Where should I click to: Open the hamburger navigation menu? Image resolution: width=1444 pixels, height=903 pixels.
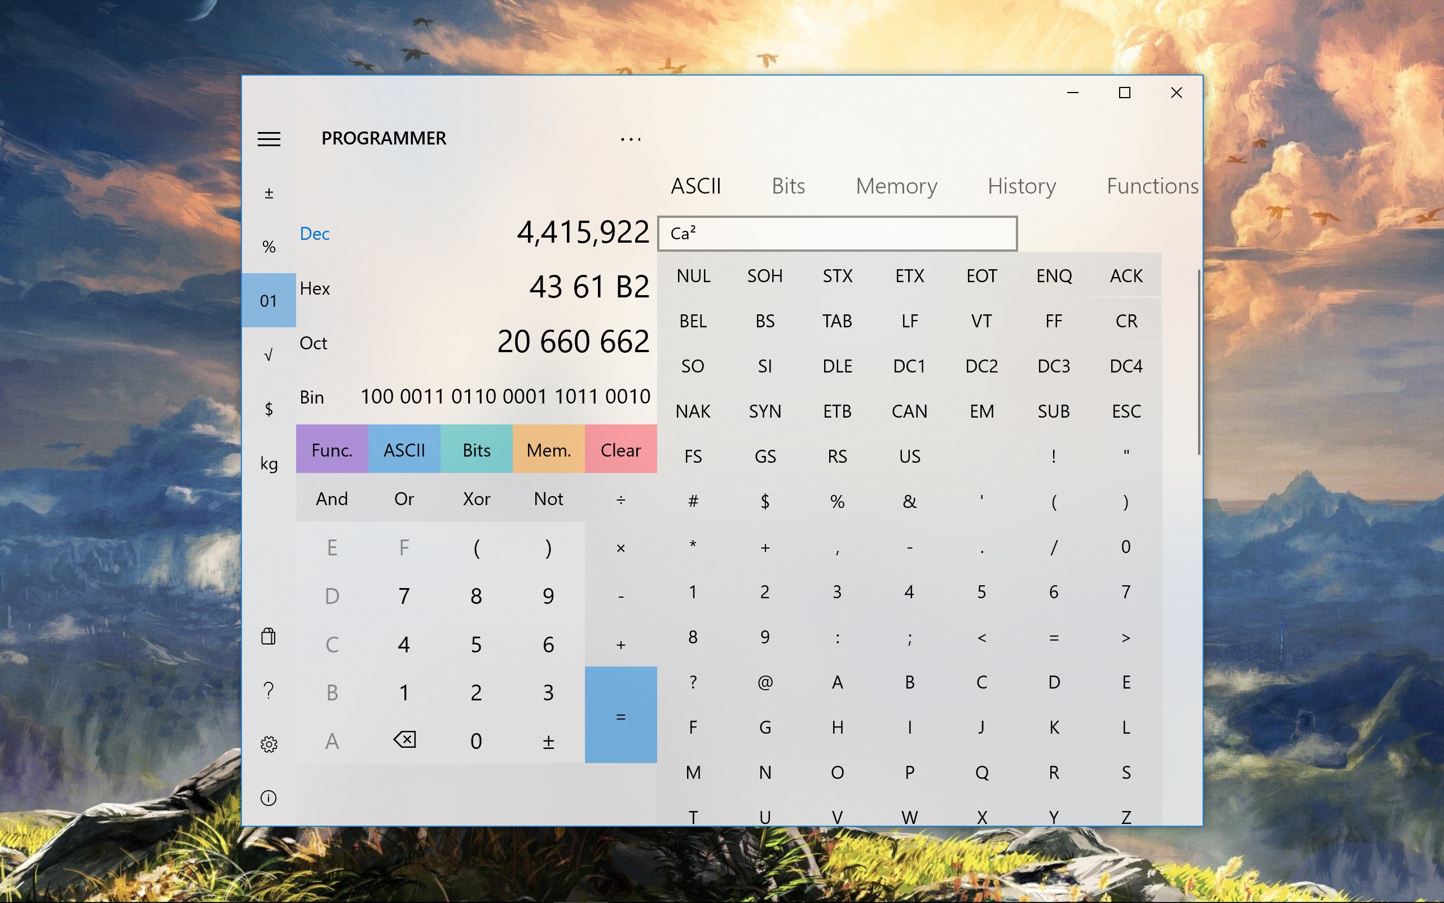click(x=268, y=139)
